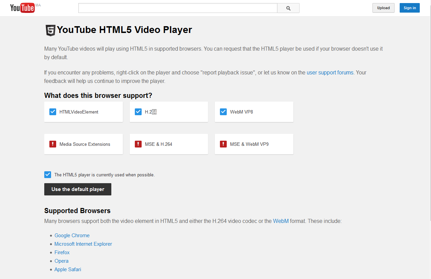The width and height of the screenshot is (431, 279).
Task: Click the WebM VP8 label text
Action: [241, 112]
